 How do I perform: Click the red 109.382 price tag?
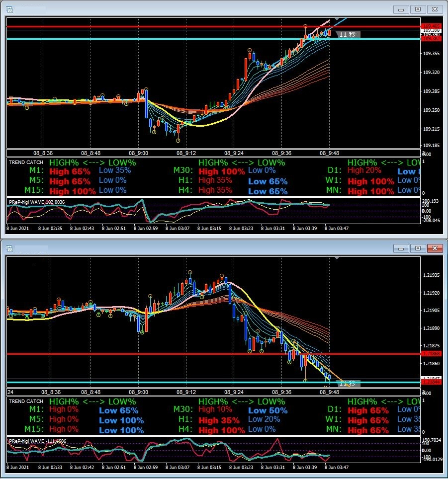coord(431,39)
